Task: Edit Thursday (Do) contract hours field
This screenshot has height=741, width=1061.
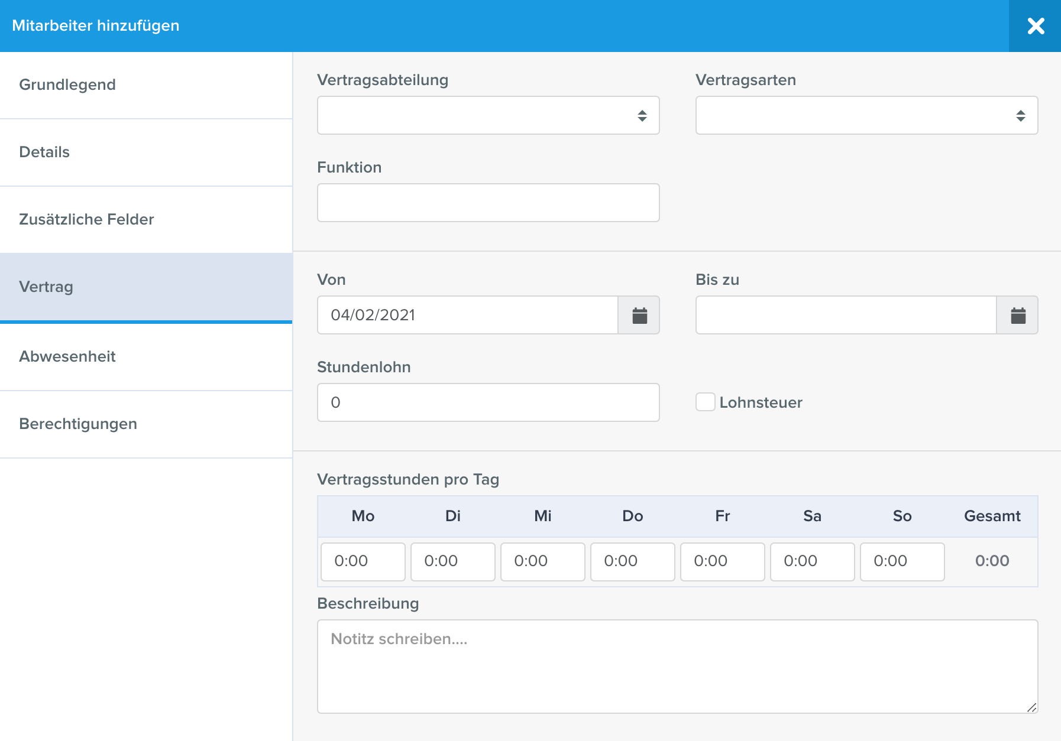Action: (633, 561)
